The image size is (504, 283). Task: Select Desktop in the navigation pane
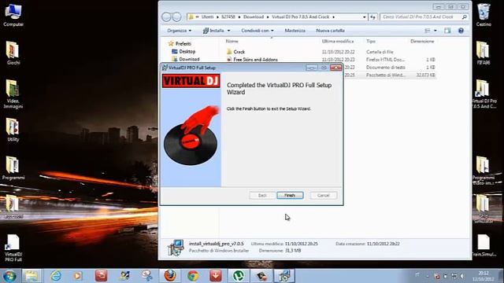pyautogui.click(x=187, y=51)
